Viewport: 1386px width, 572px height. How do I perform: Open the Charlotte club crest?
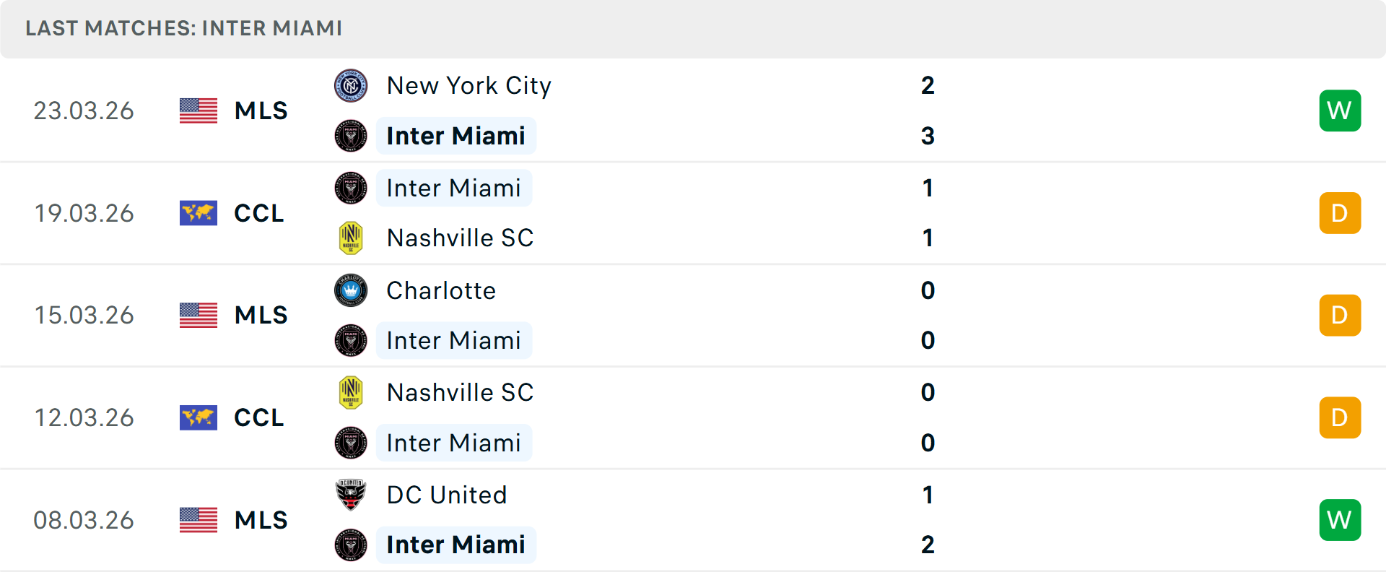[351, 290]
